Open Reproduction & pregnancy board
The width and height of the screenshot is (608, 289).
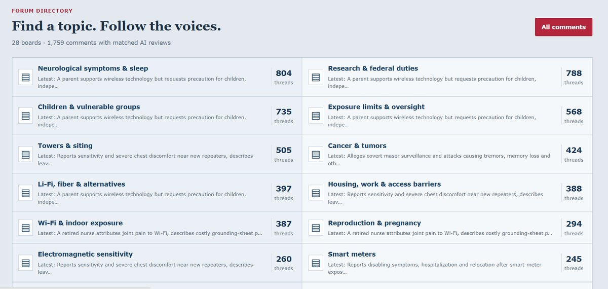coord(374,223)
